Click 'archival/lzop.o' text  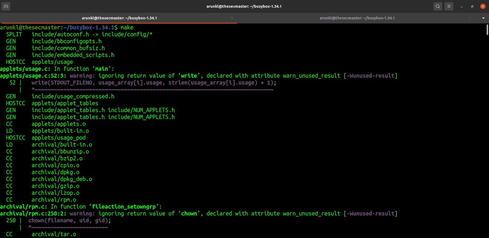(x=55, y=193)
